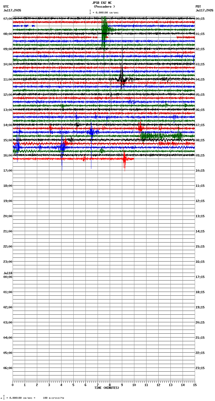Viewport: 215px width, 401px height.
Task: Select the 11:00 UTC row label
Action: click(x=8, y=79)
